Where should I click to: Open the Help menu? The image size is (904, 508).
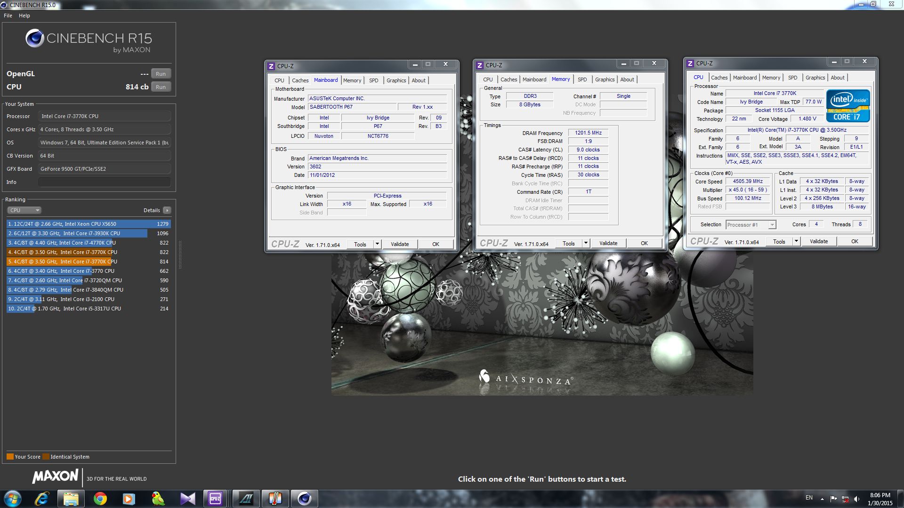(x=24, y=16)
